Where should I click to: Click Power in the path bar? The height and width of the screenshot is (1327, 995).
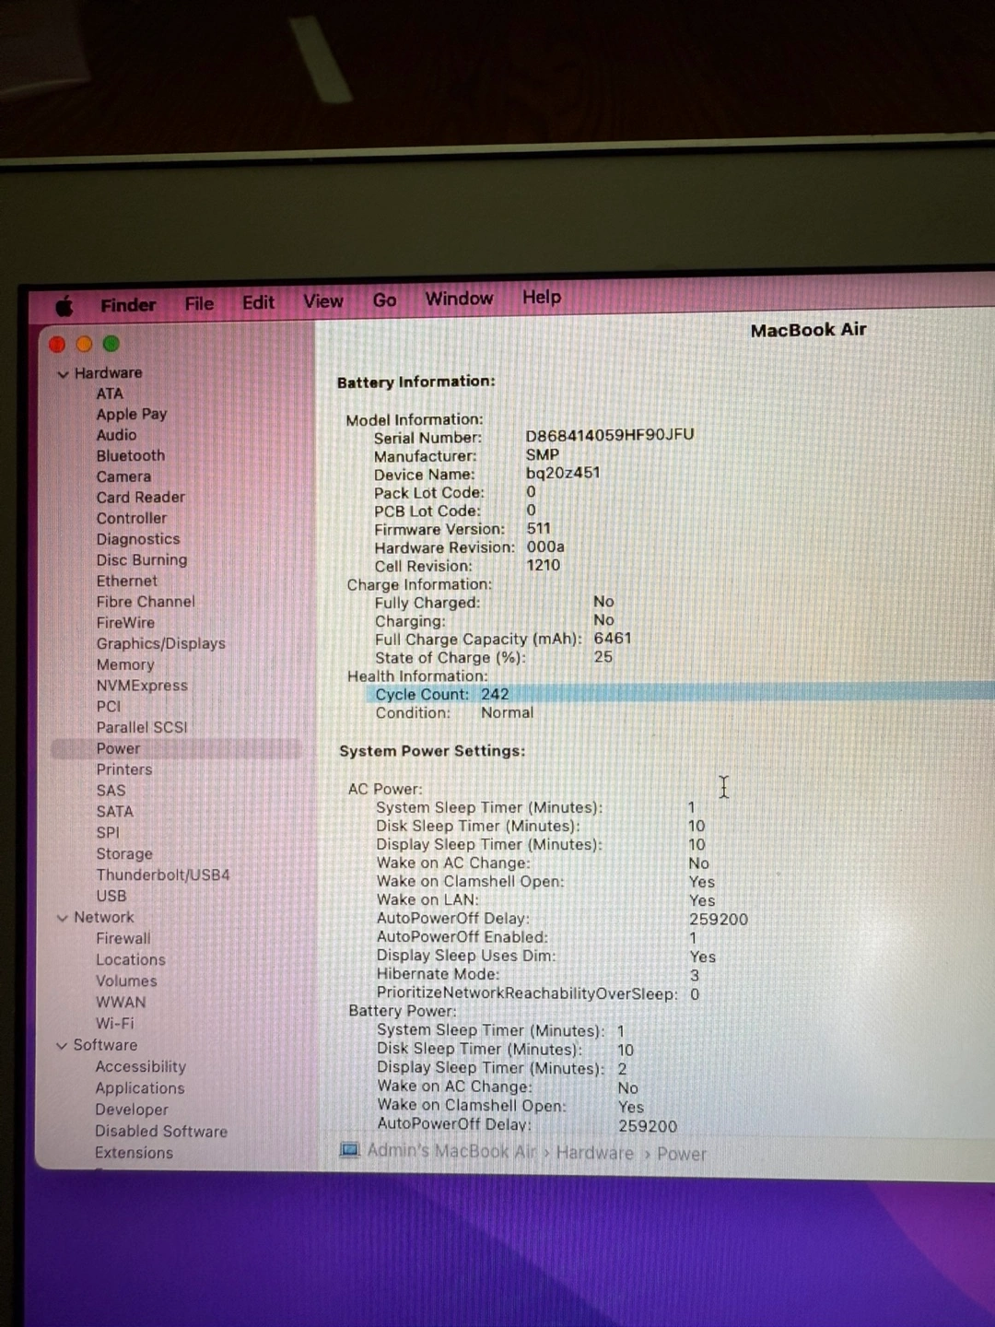tap(682, 1155)
